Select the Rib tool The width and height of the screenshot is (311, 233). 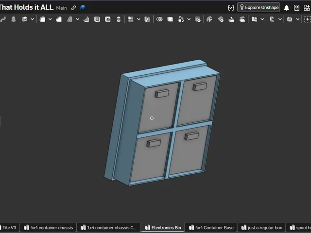(x=86, y=19)
